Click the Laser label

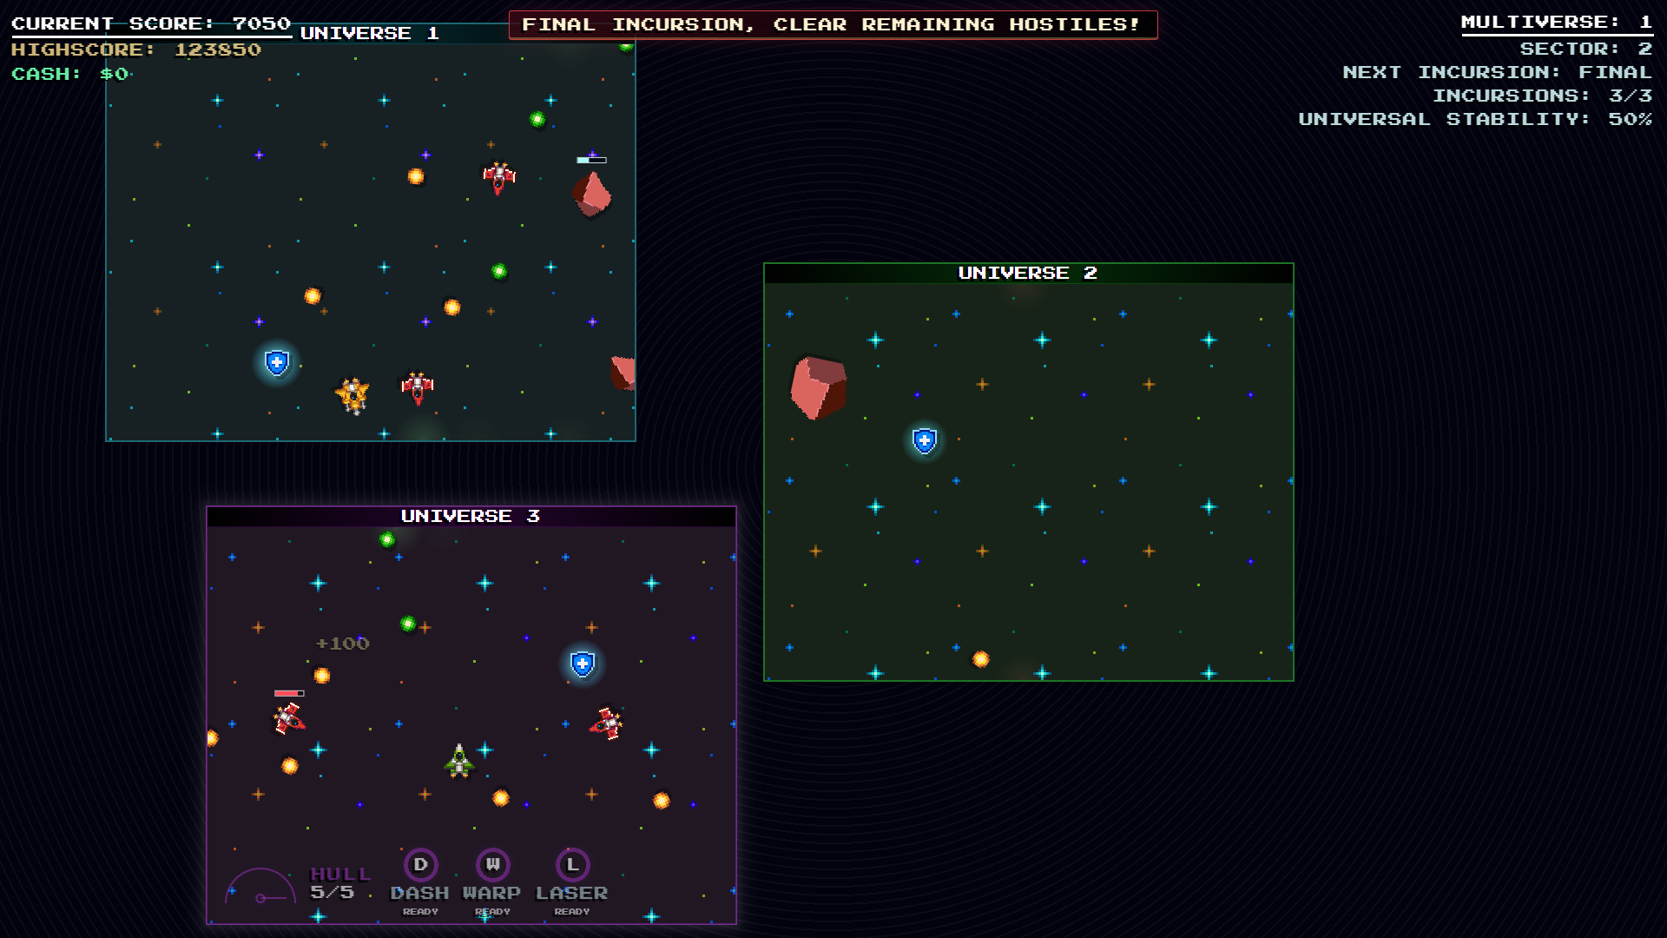click(572, 893)
